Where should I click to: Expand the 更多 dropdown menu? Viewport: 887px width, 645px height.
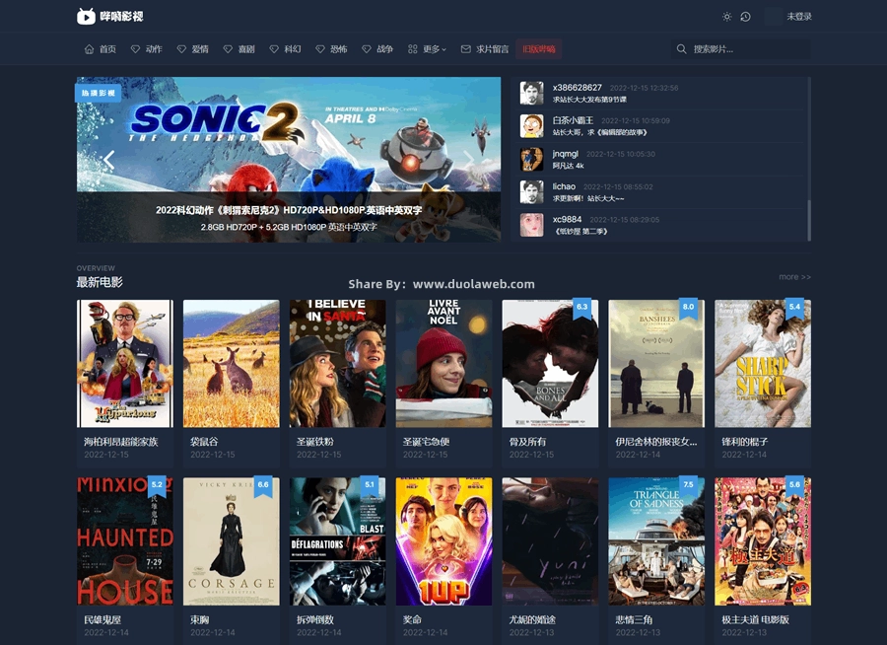pyautogui.click(x=427, y=49)
